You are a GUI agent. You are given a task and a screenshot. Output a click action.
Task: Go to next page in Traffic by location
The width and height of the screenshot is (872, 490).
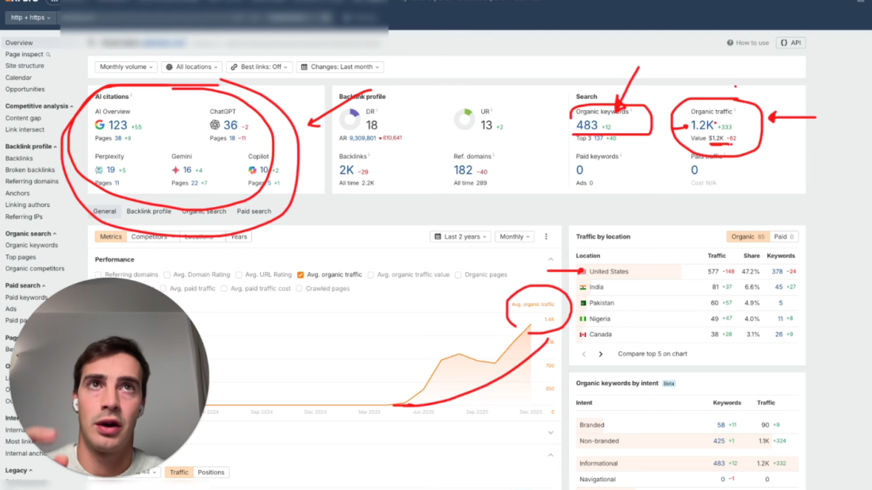[x=600, y=354]
